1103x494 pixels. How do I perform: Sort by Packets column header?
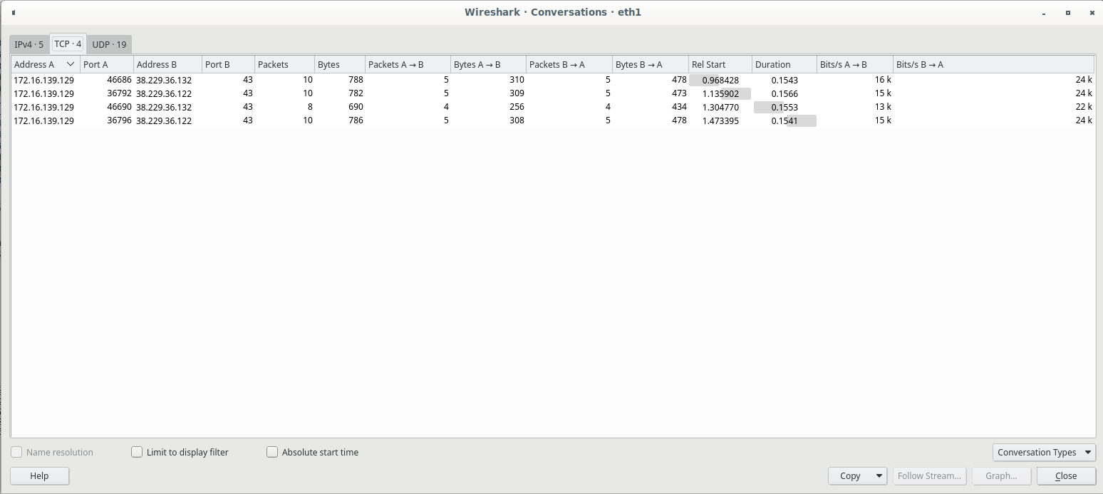(285, 64)
